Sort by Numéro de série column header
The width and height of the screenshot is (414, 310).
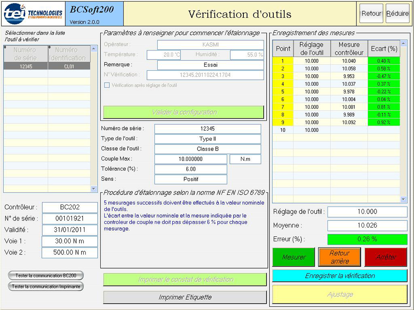pyautogui.click(x=26, y=54)
